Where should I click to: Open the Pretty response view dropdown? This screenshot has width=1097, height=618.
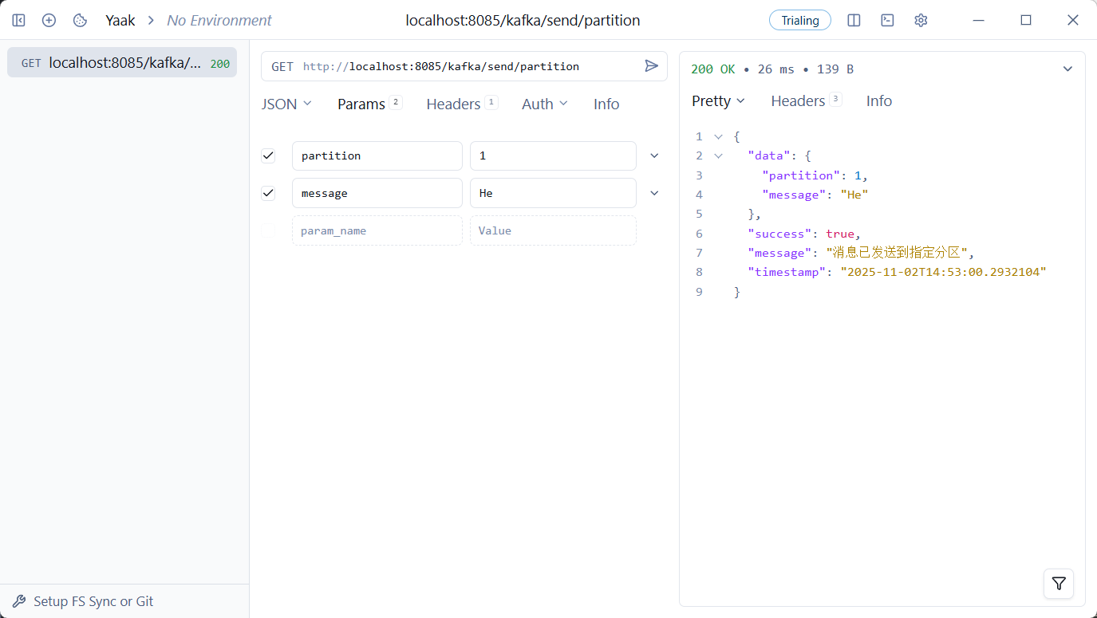(717, 101)
